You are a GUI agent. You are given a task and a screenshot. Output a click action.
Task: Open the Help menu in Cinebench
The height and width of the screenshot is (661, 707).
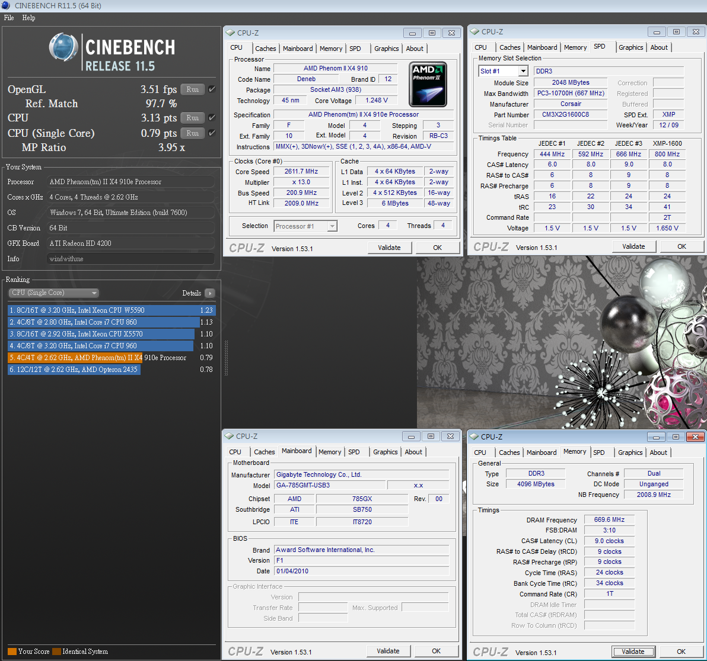pos(28,18)
